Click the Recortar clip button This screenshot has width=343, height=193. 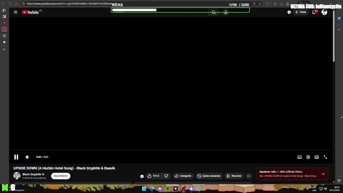pos(234,176)
